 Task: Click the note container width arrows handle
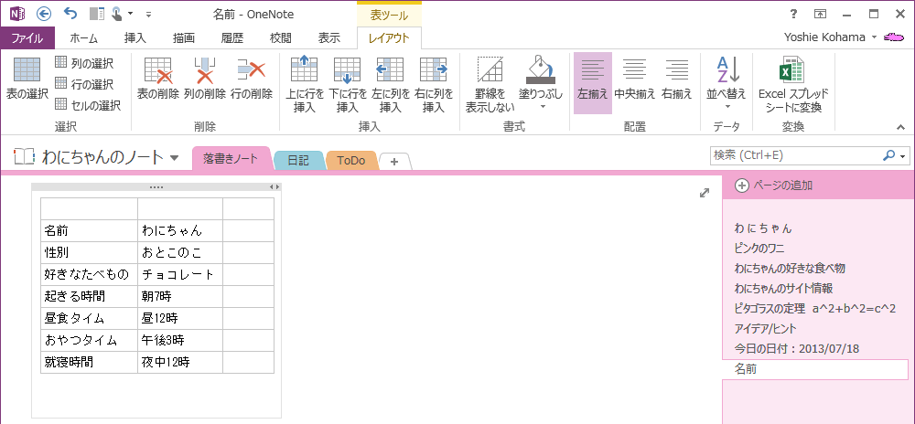273,187
